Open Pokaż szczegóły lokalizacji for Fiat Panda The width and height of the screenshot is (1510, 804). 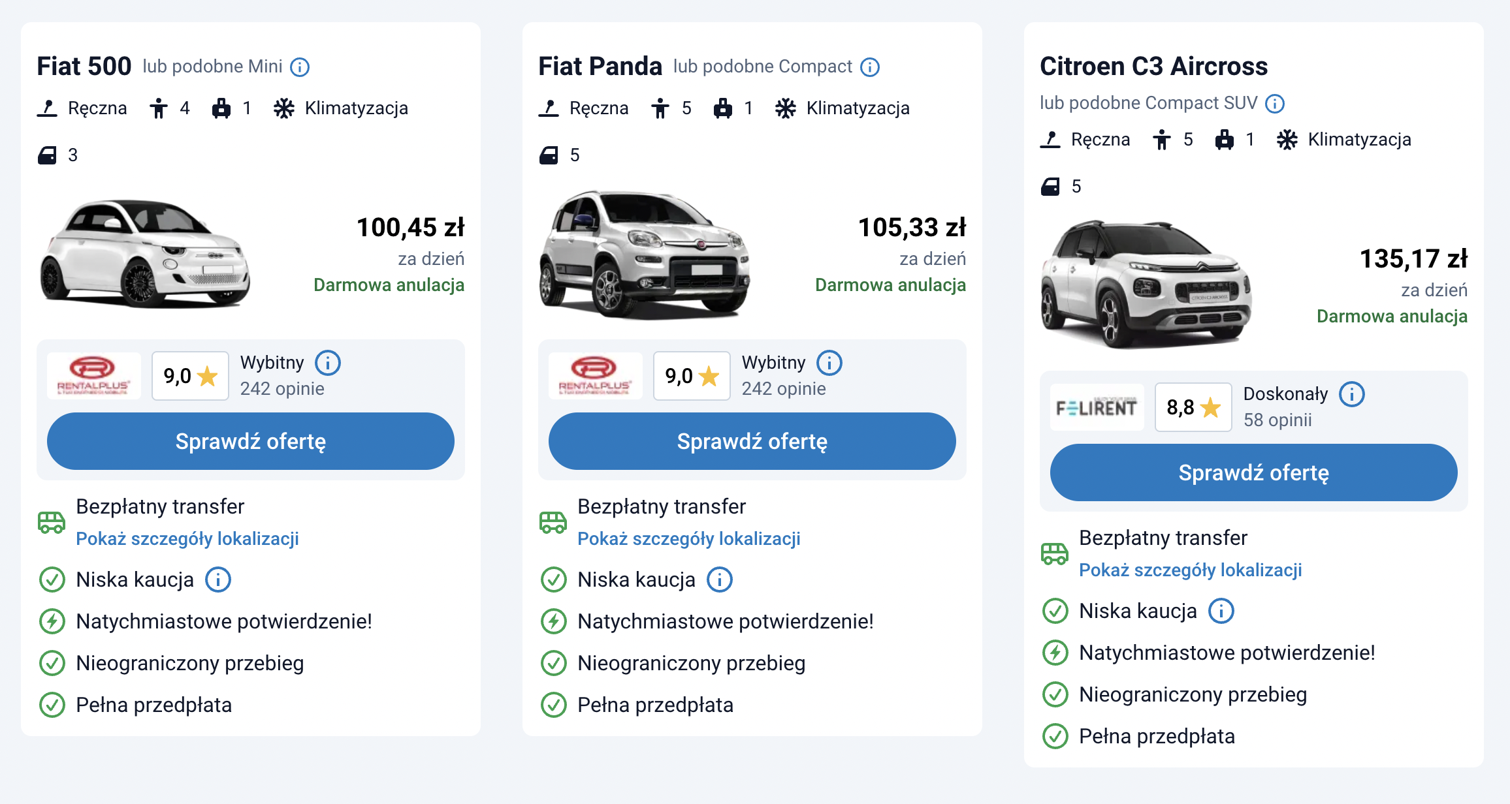(689, 539)
